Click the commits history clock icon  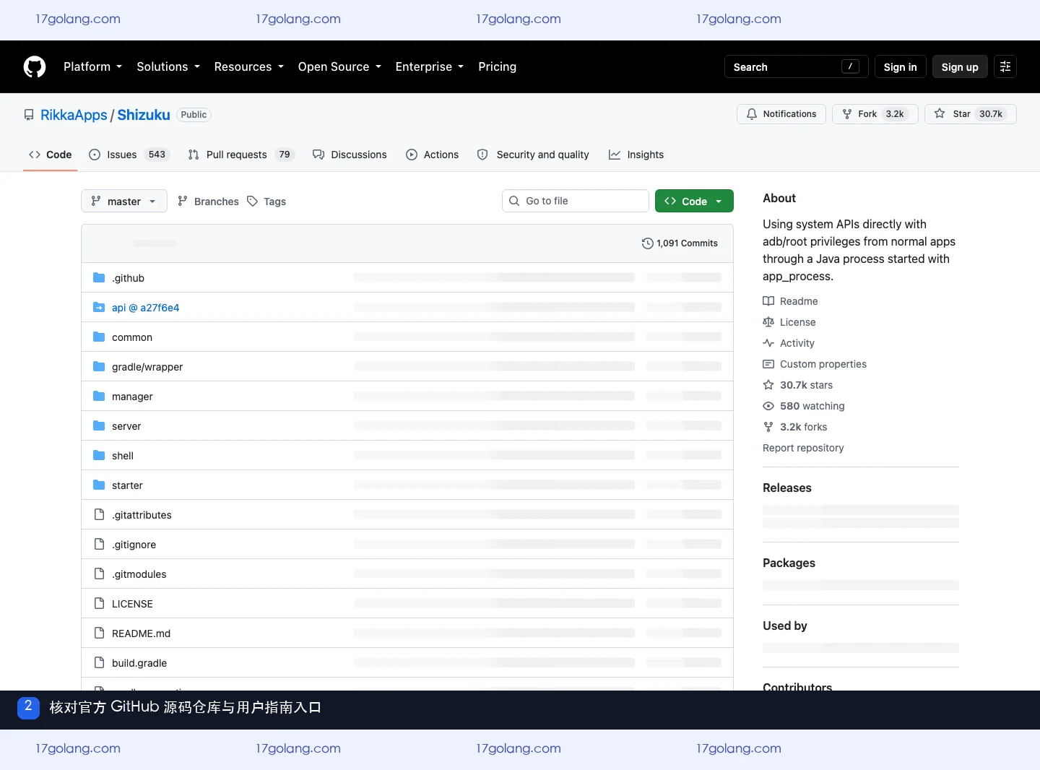point(648,243)
